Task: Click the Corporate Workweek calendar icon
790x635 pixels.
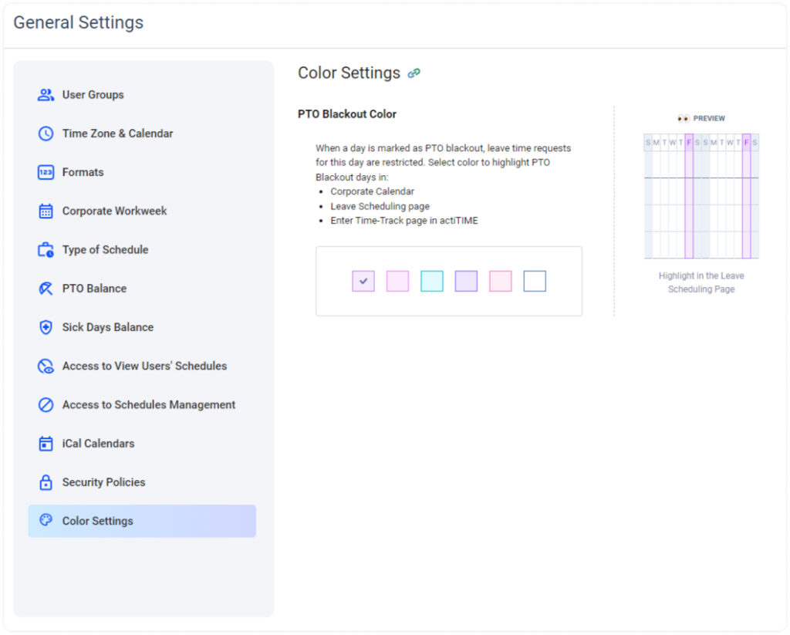Action: point(46,211)
